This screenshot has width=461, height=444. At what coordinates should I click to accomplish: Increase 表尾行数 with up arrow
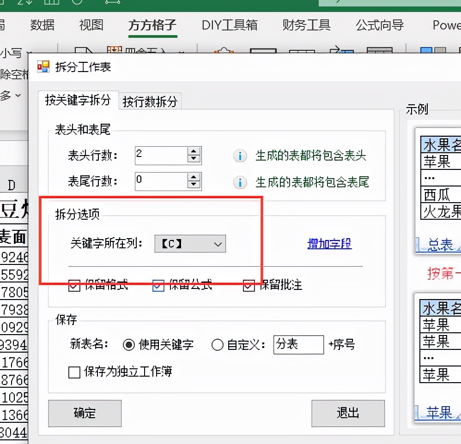click(x=194, y=177)
